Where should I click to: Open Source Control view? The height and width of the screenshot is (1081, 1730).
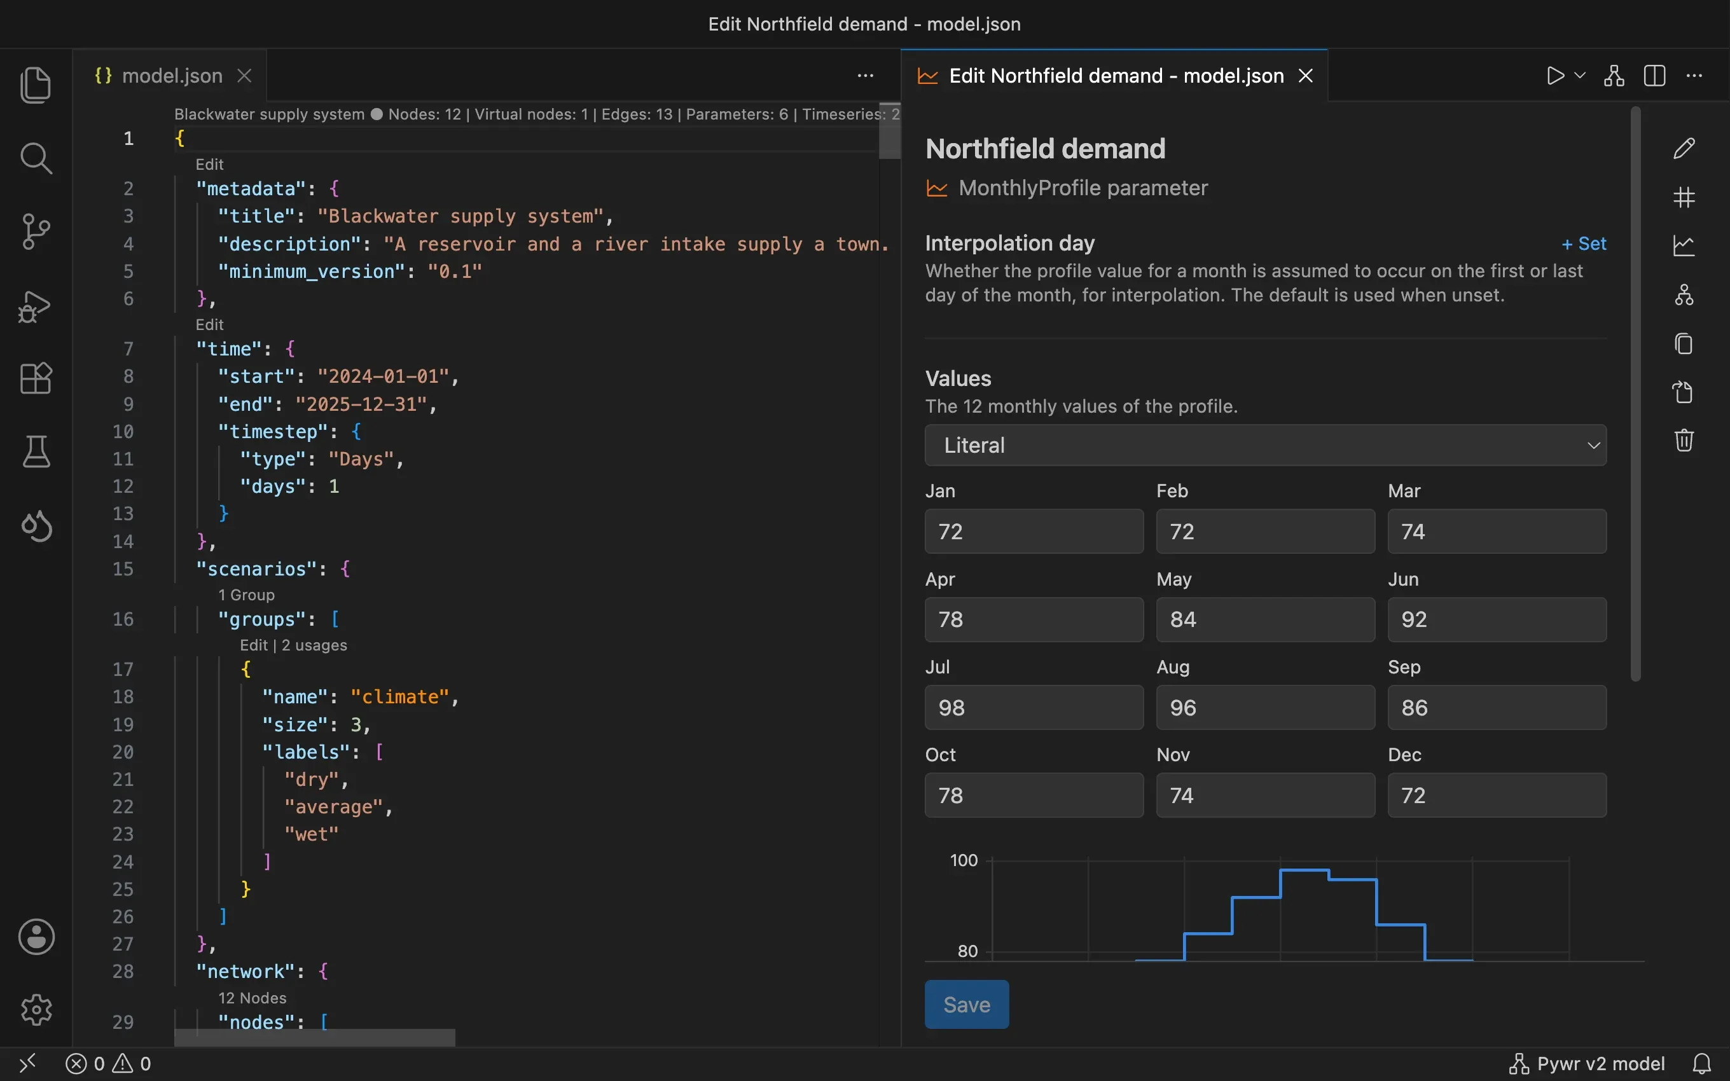[x=36, y=231]
